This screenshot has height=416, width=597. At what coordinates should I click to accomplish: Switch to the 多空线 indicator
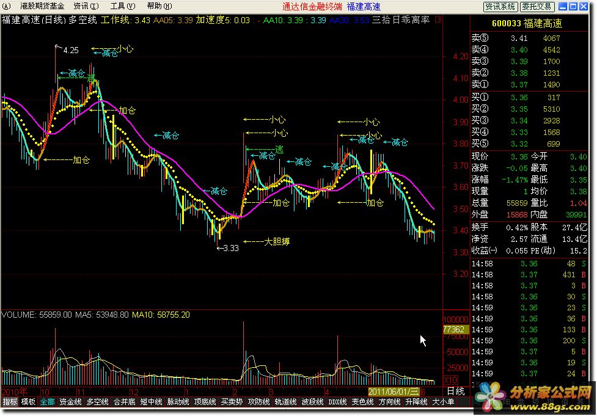coord(98,402)
